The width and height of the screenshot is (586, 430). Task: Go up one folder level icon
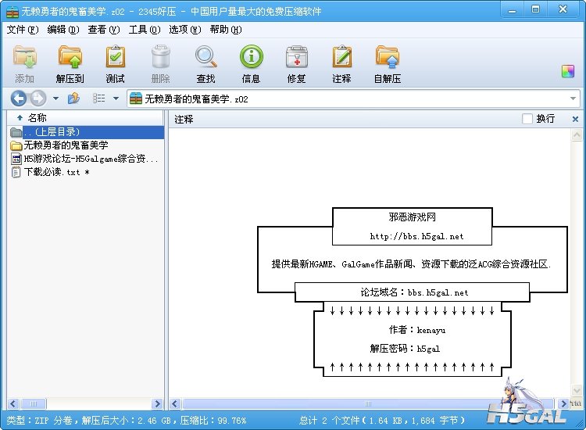[73, 99]
